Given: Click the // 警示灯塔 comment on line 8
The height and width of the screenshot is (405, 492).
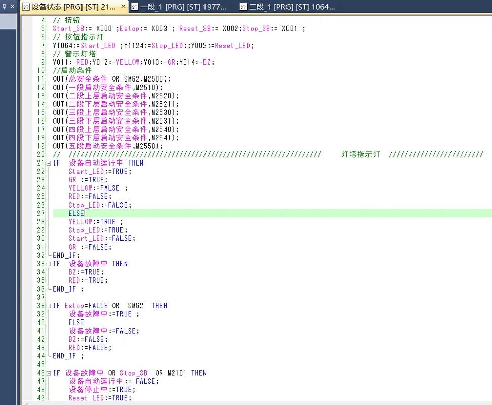Looking at the screenshot, I should coord(74,54).
